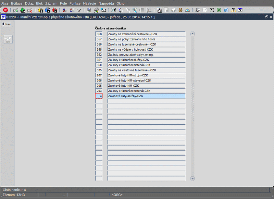Screen dimensions: 274x199
Task: Open the Okno menu
Action: [121, 3]
